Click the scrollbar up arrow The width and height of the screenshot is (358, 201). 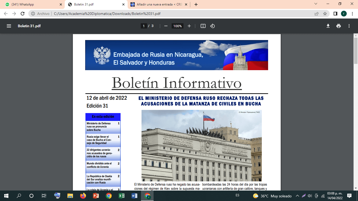356,35
